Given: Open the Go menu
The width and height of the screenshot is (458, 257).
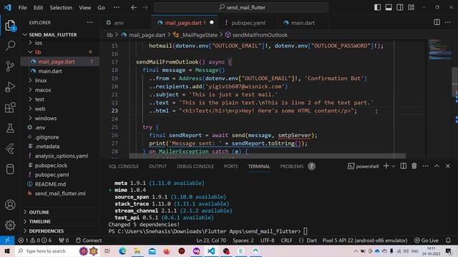Looking at the screenshot, I should coord(101,8).
